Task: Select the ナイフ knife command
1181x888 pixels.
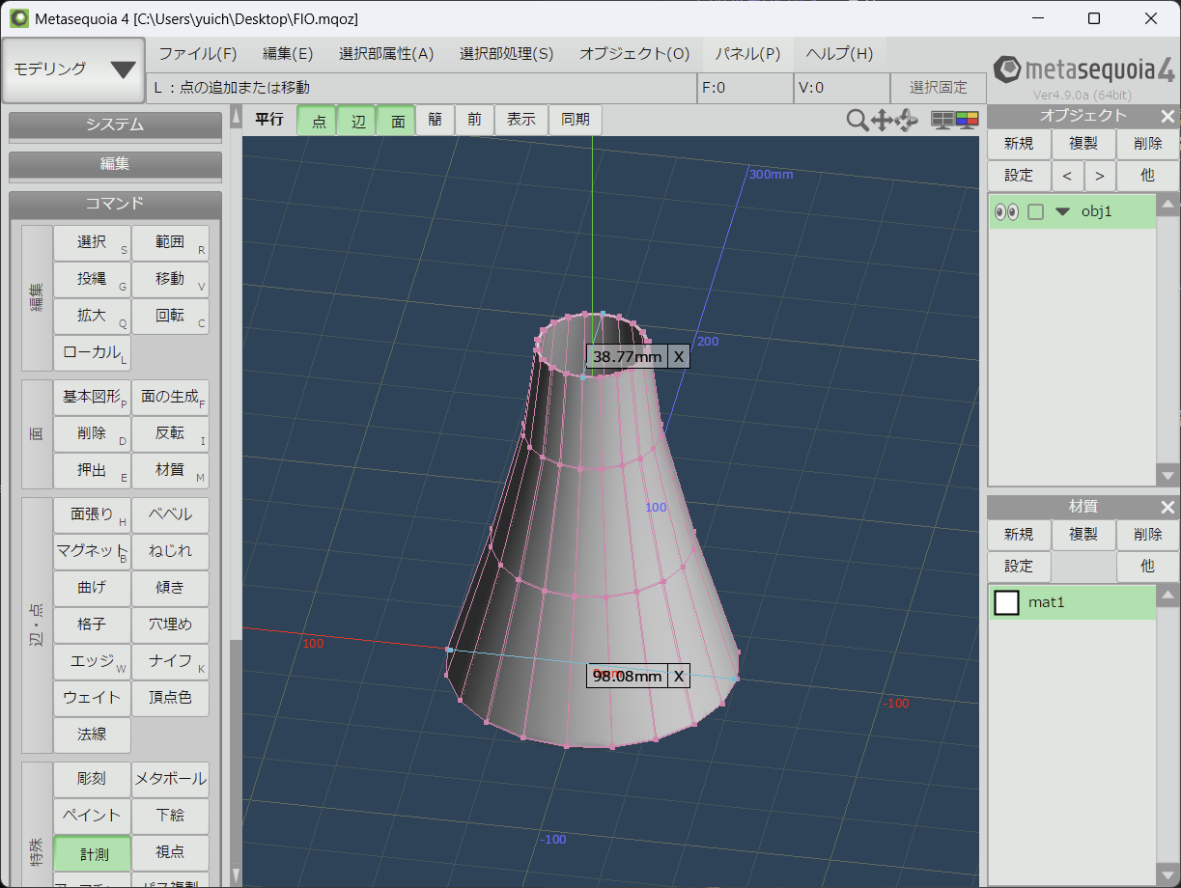Action: 170,661
